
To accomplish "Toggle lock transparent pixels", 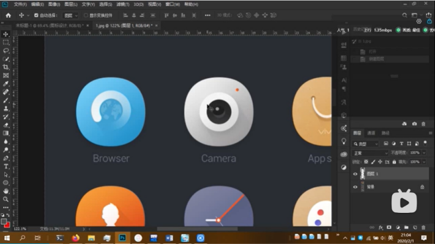I will tap(366, 162).
